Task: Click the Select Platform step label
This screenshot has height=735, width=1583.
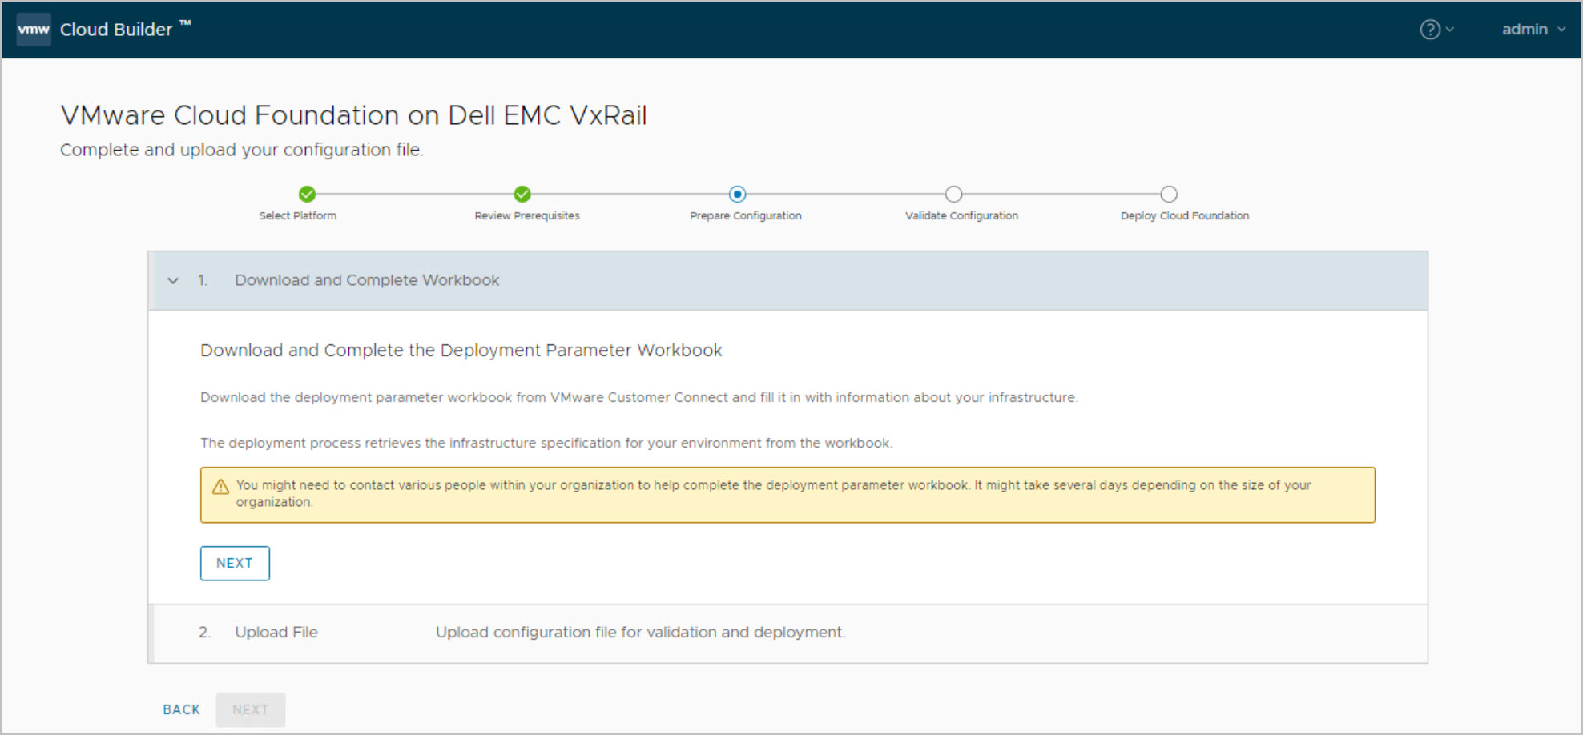Action: point(297,215)
